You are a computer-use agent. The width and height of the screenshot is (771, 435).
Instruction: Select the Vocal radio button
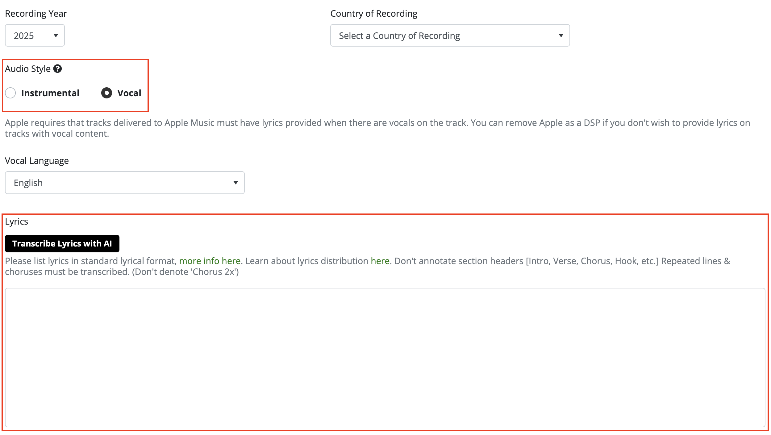tap(106, 93)
